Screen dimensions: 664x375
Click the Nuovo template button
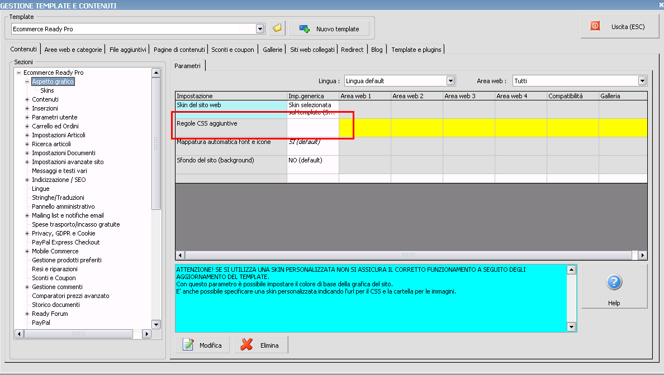pos(329,29)
